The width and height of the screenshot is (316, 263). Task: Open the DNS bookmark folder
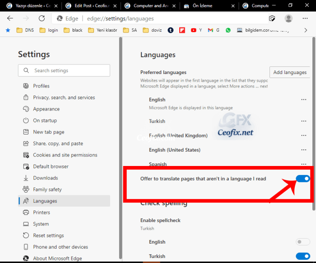pyautogui.click(x=25, y=30)
